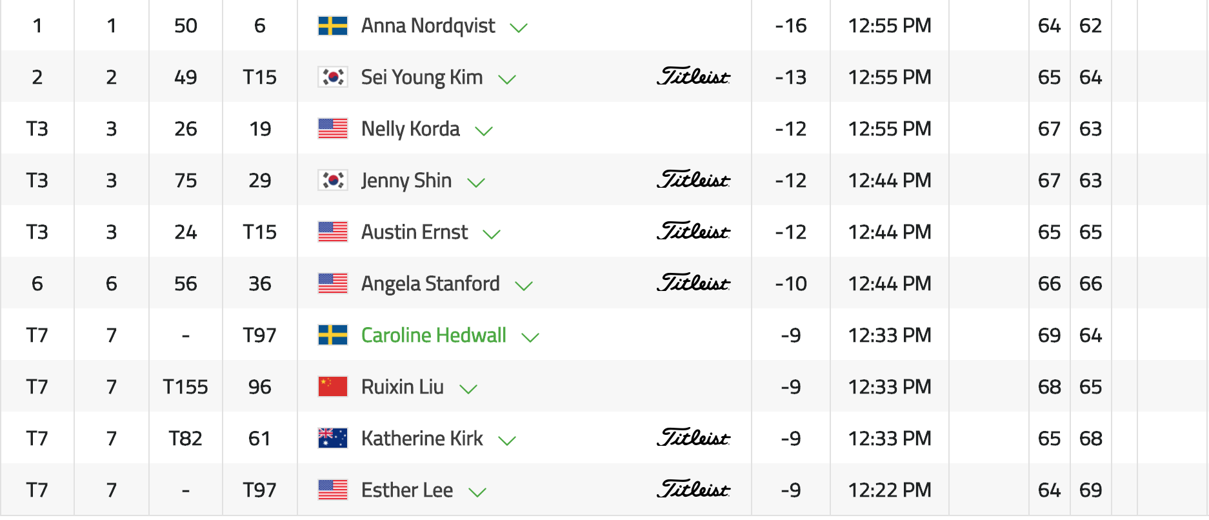The image size is (1209, 520).
Task: Click Titleist logo in Esther Lee's row
Action: tap(694, 489)
